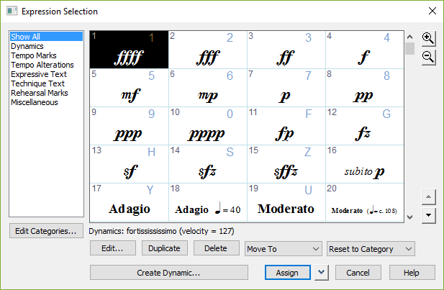
Task: Choose the ff dynamic in cell 3
Action: (286, 50)
